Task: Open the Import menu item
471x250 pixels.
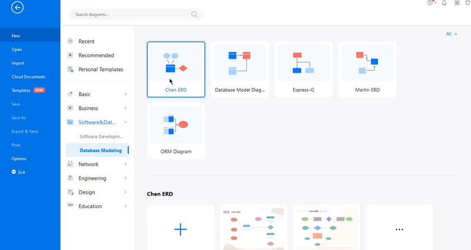Action: coord(18,63)
